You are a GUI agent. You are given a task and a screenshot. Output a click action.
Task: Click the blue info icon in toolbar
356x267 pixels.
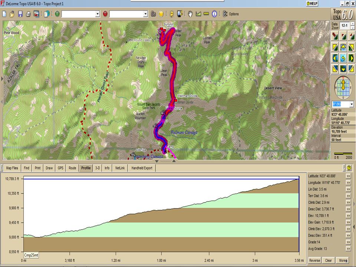click(x=214, y=14)
